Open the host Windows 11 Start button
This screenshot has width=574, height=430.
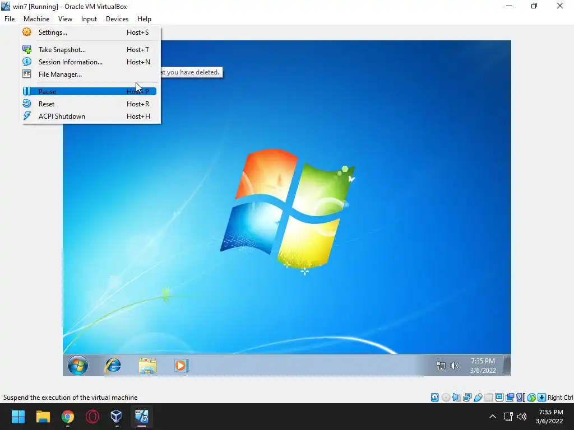pyautogui.click(x=18, y=417)
